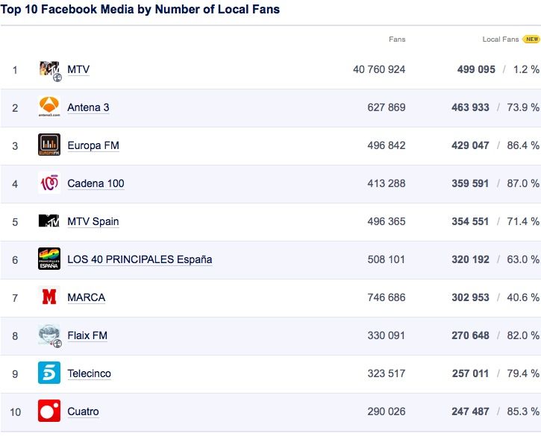
Task: Open the Telecinco link
Action: tap(89, 373)
